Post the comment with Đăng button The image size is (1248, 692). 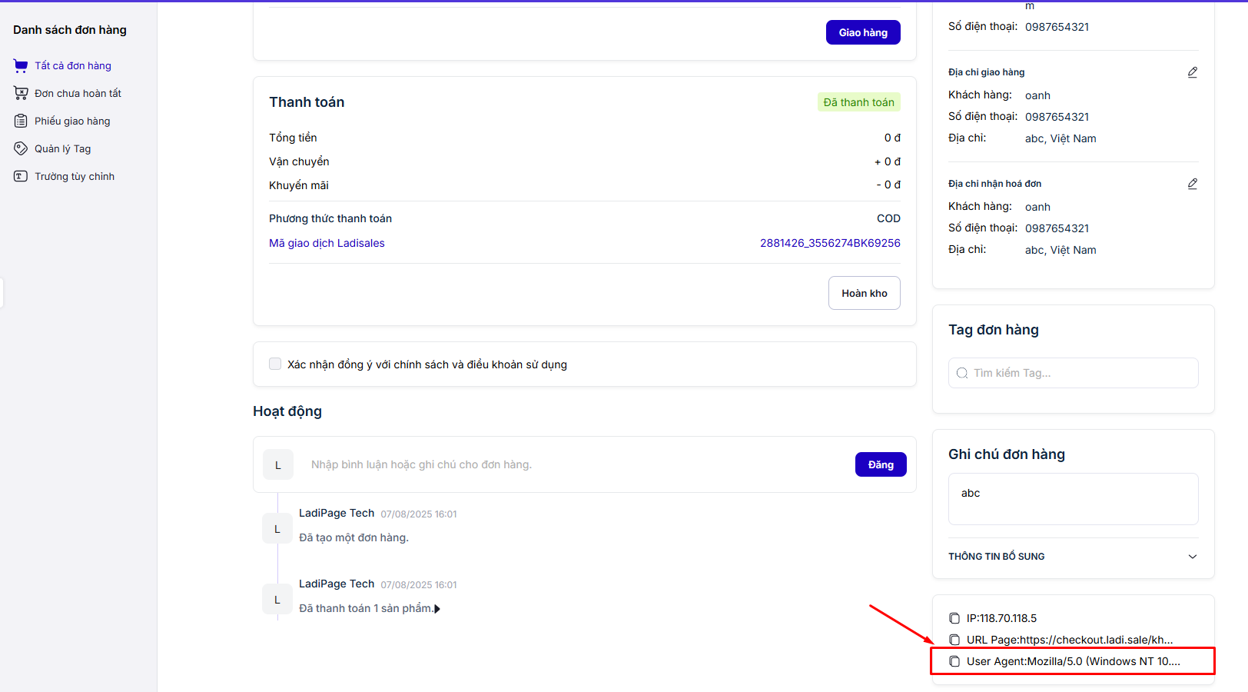click(880, 464)
